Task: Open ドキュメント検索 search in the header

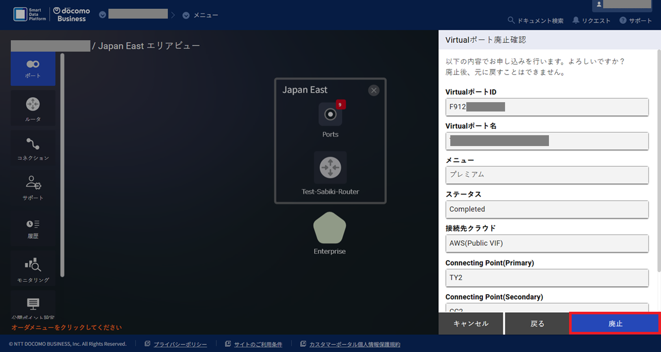Action: 537,21
